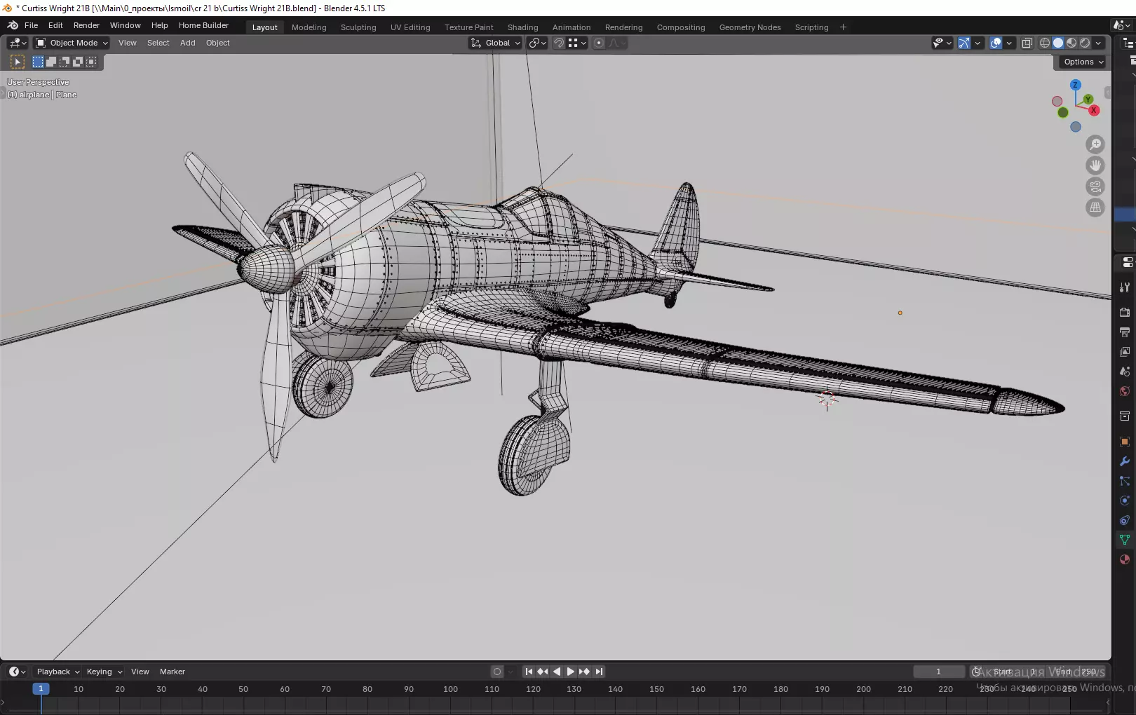Jump to the timeline start frame
The width and height of the screenshot is (1136, 715).
[529, 672]
